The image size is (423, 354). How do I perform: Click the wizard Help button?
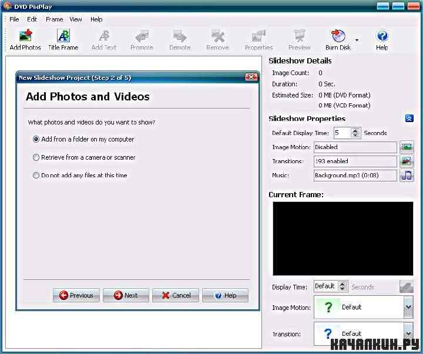tap(225, 295)
